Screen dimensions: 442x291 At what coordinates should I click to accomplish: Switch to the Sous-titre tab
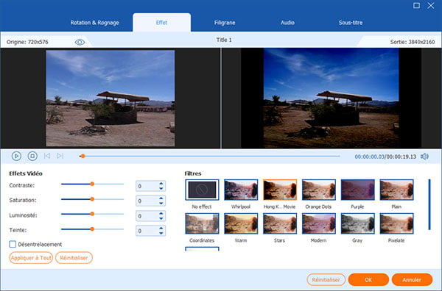351,23
